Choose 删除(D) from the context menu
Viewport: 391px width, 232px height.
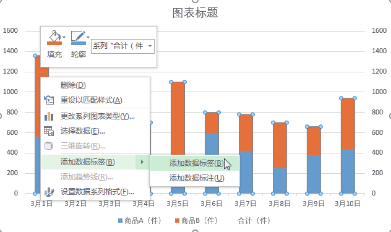point(95,85)
